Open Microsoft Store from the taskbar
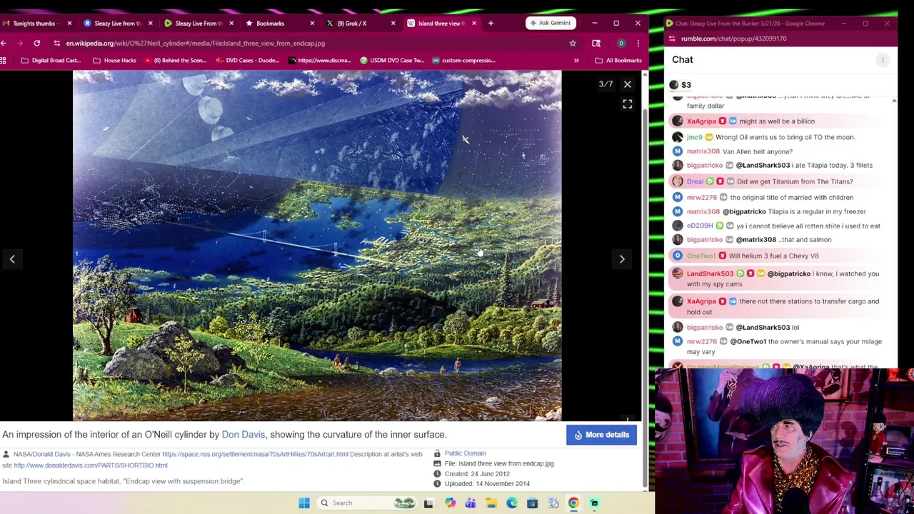Image resolution: width=914 pixels, height=514 pixels. [x=533, y=503]
